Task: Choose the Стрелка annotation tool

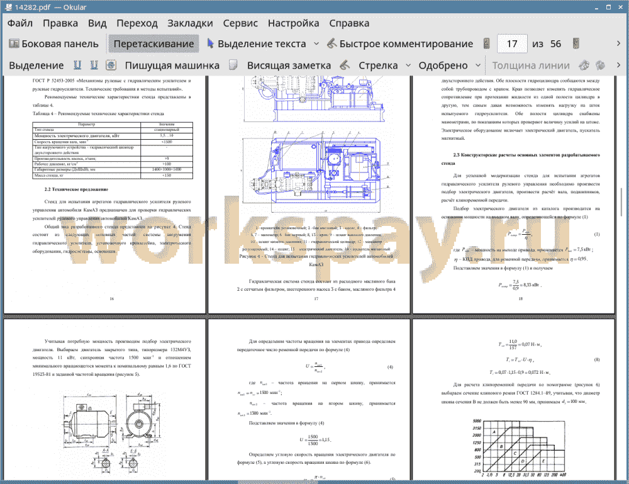Action: tap(378, 65)
